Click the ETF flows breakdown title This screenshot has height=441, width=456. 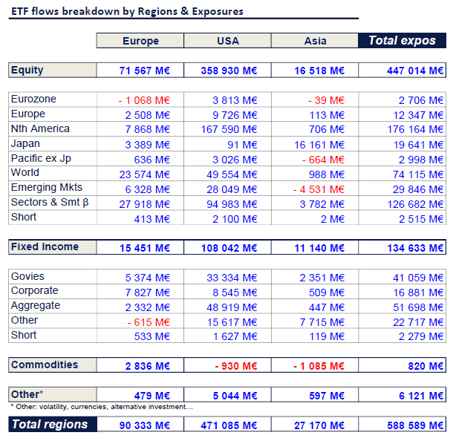click(x=127, y=12)
